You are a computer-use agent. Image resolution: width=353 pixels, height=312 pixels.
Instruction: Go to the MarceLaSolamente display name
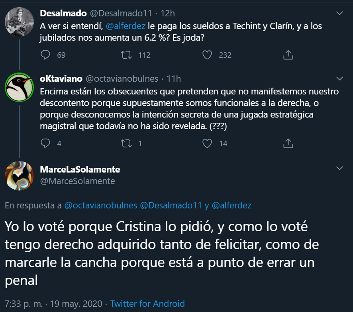80,169
